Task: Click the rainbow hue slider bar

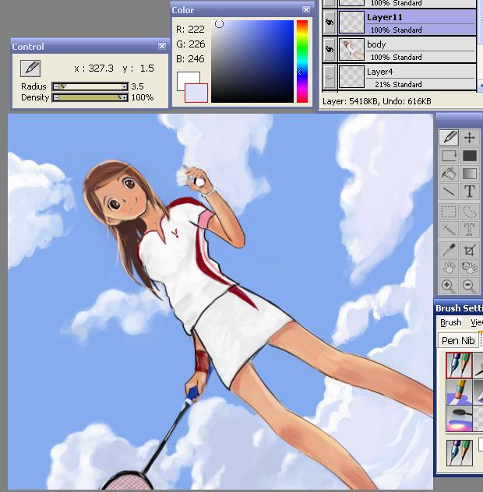Action: [302, 61]
